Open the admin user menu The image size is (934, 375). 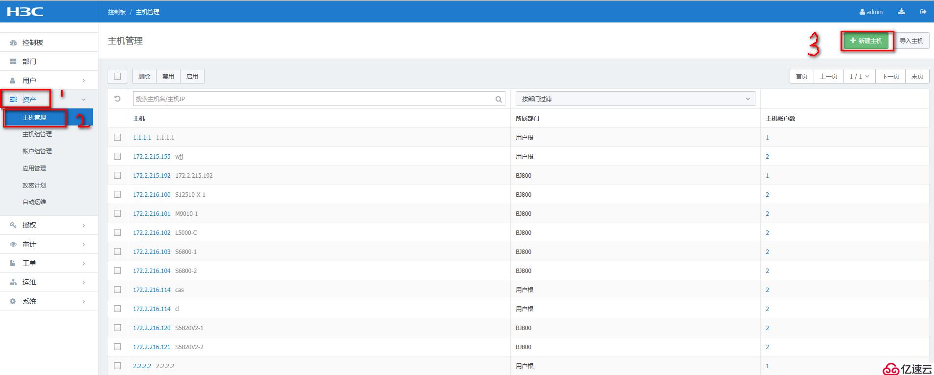(x=871, y=12)
